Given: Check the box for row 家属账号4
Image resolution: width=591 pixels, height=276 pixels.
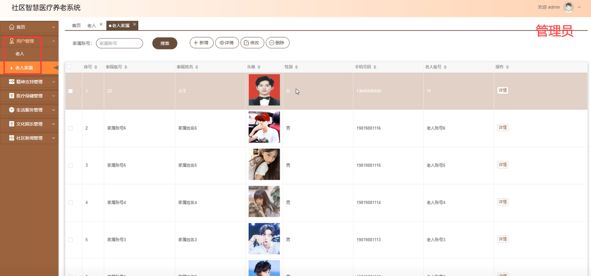Looking at the screenshot, I should coord(71,203).
